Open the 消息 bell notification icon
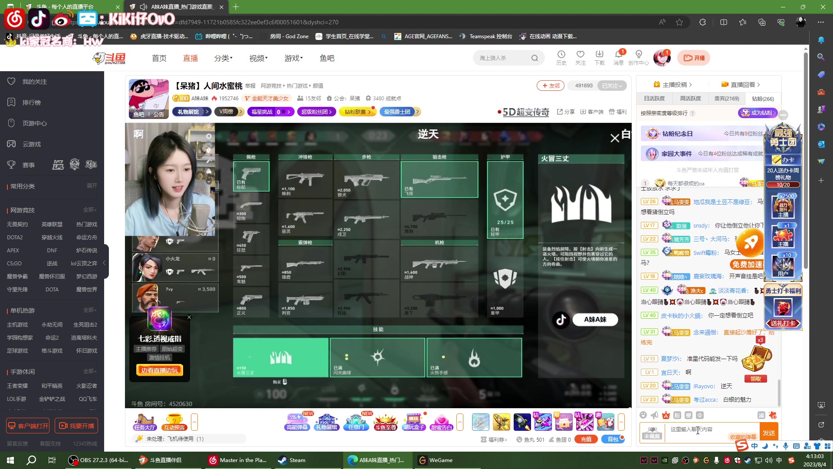The height and width of the screenshot is (469, 833). (618, 57)
